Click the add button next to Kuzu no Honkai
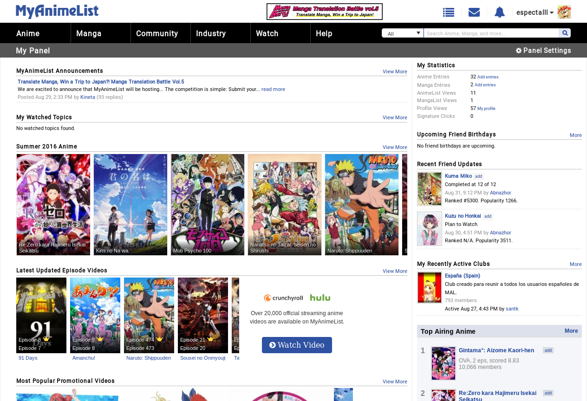 pos(488,216)
